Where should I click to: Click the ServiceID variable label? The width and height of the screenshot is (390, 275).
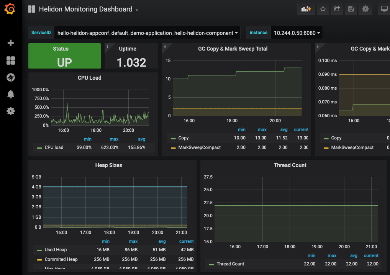pyautogui.click(x=41, y=33)
